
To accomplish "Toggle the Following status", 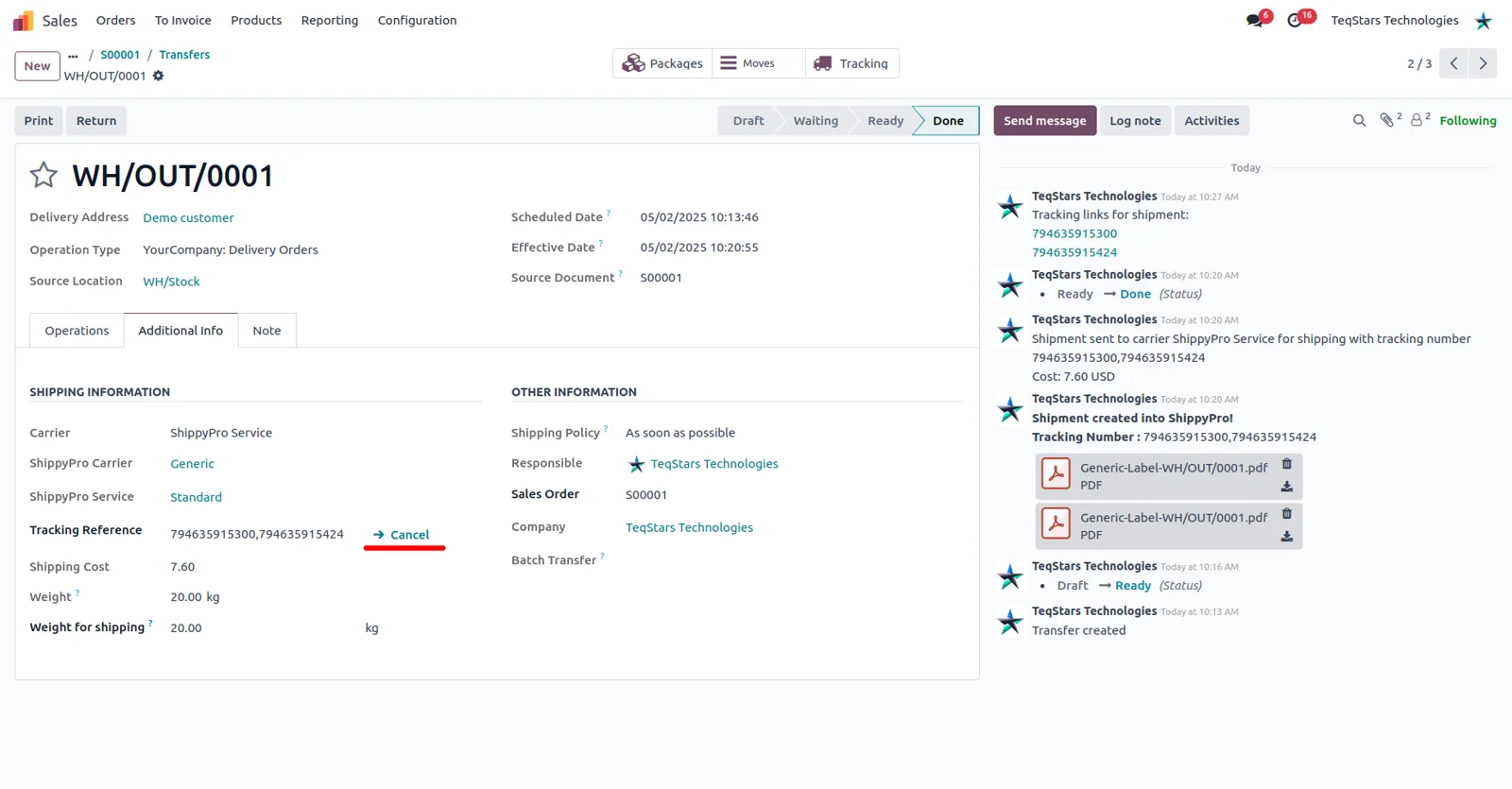I will tap(1468, 121).
